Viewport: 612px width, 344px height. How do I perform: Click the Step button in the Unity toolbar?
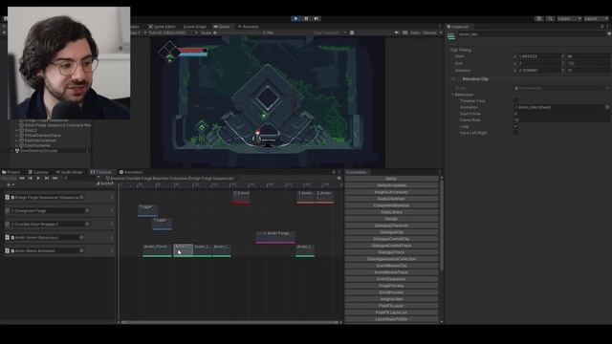tap(317, 18)
